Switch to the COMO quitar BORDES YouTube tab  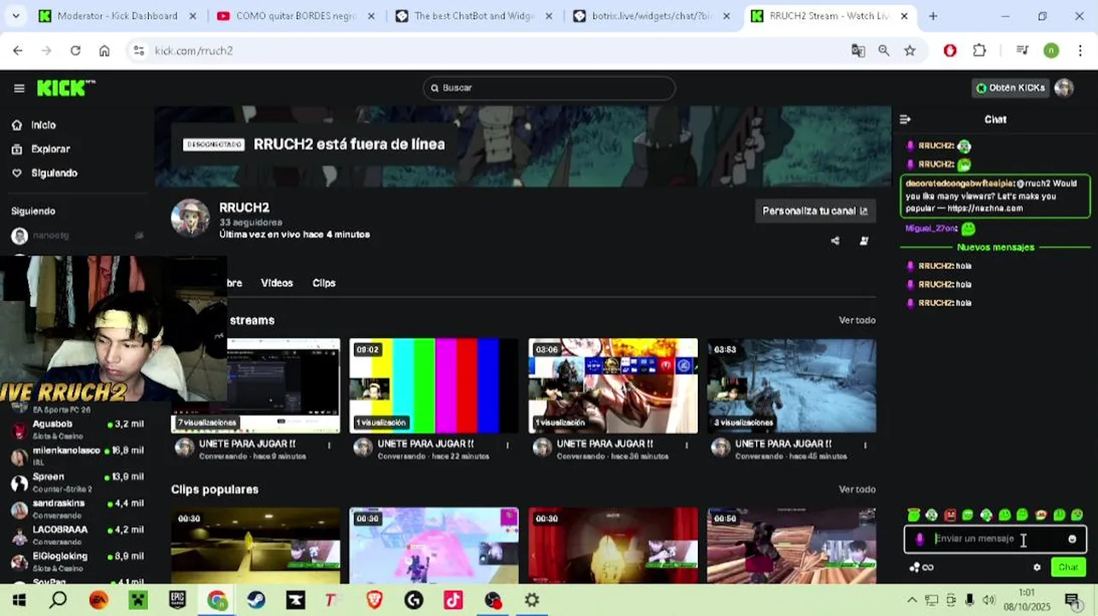click(x=295, y=15)
